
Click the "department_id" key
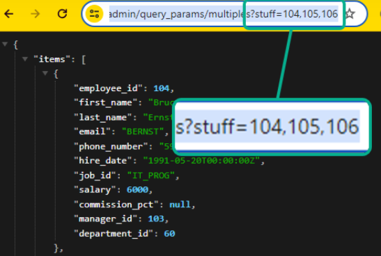114,234
